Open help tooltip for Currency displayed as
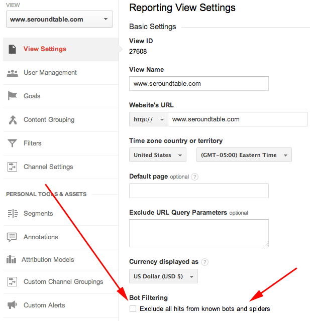 point(204,262)
